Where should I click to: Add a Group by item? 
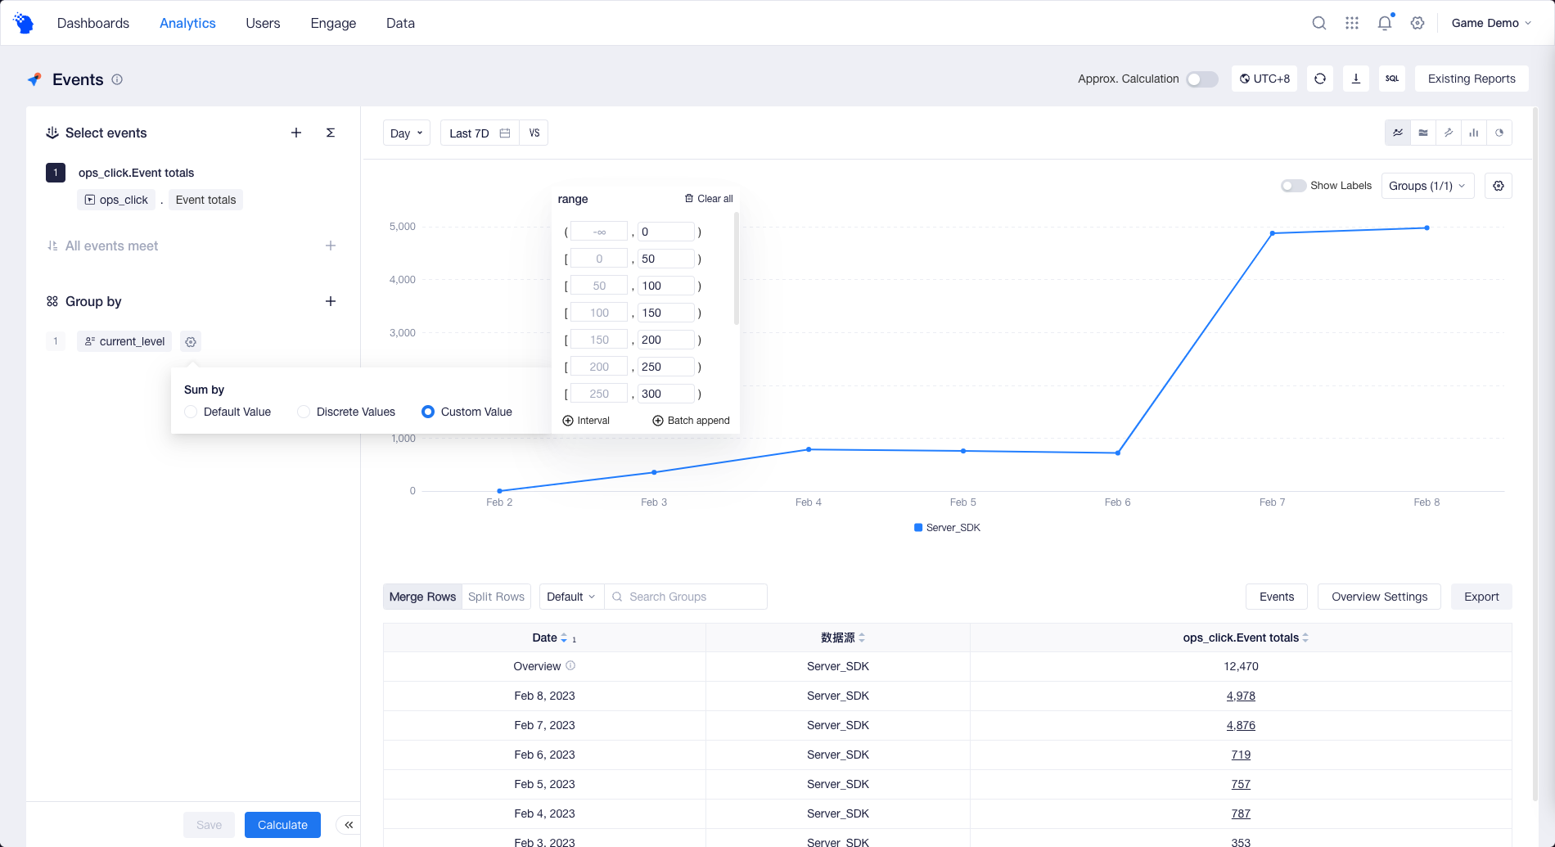click(331, 301)
